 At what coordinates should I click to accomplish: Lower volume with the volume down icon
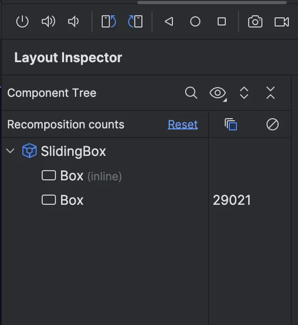coord(73,21)
